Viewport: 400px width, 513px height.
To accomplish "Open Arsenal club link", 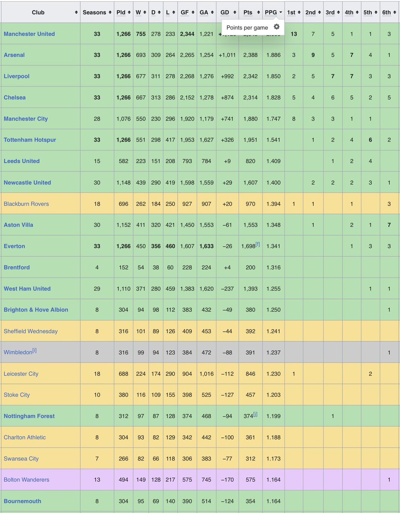I will pyautogui.click(x=14, y=55).
